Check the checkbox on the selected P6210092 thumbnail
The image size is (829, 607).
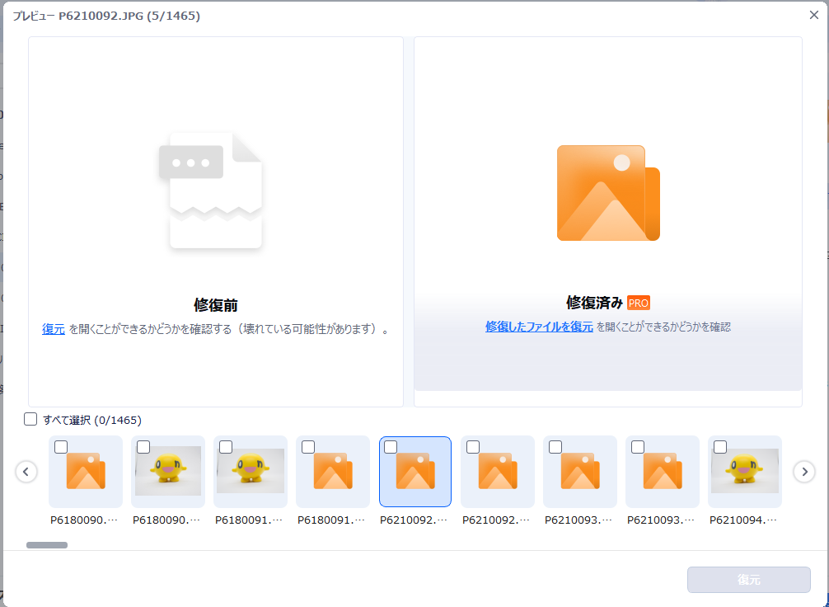(390, 446)
